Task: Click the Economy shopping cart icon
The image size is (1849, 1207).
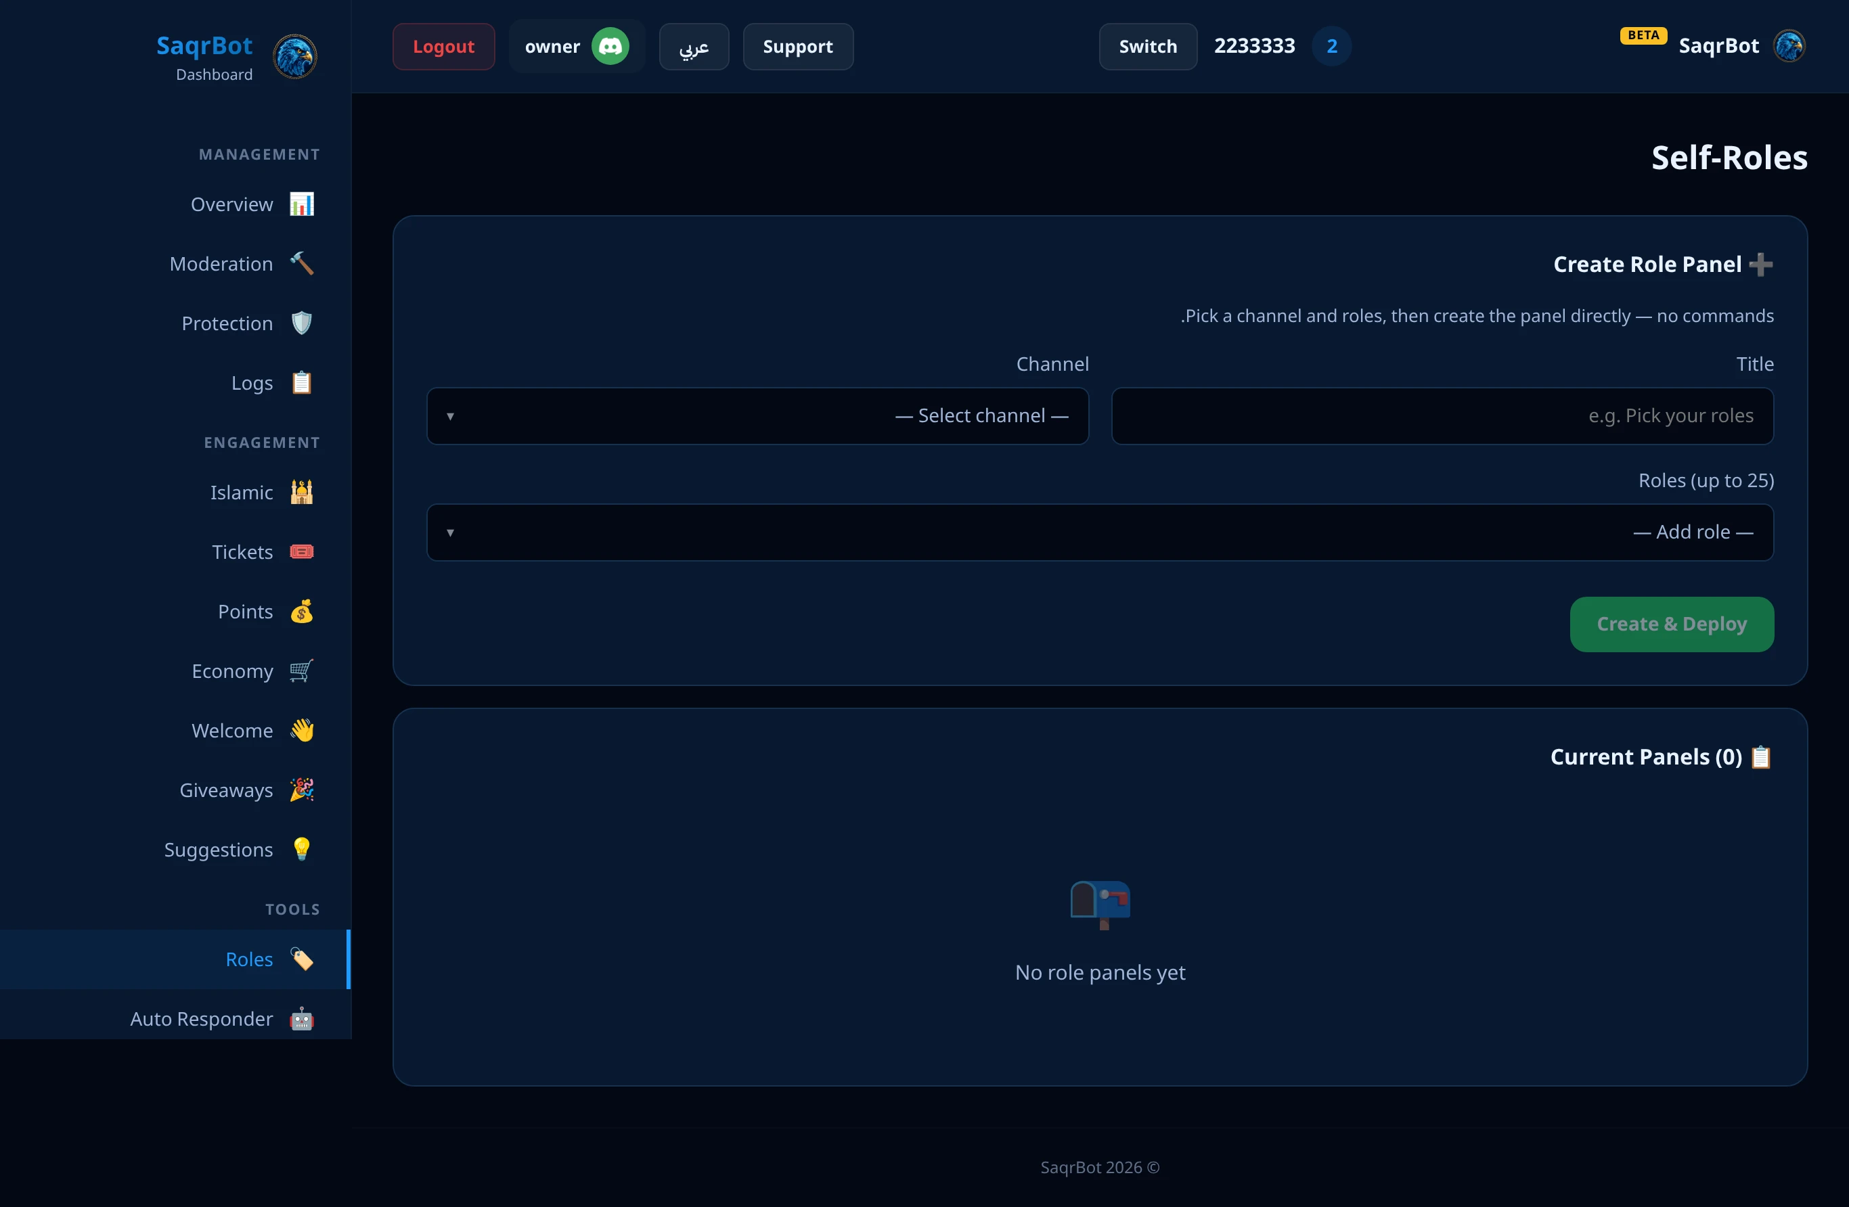Action: (x=301, y=671)
